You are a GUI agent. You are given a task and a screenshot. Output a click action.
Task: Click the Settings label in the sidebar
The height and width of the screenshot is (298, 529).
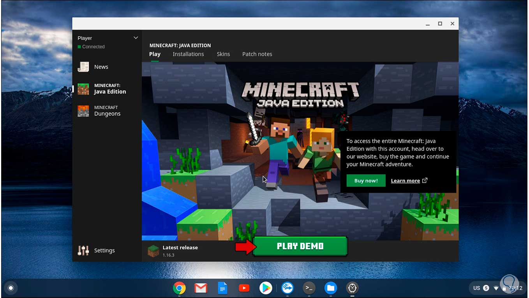pos(104,250)
